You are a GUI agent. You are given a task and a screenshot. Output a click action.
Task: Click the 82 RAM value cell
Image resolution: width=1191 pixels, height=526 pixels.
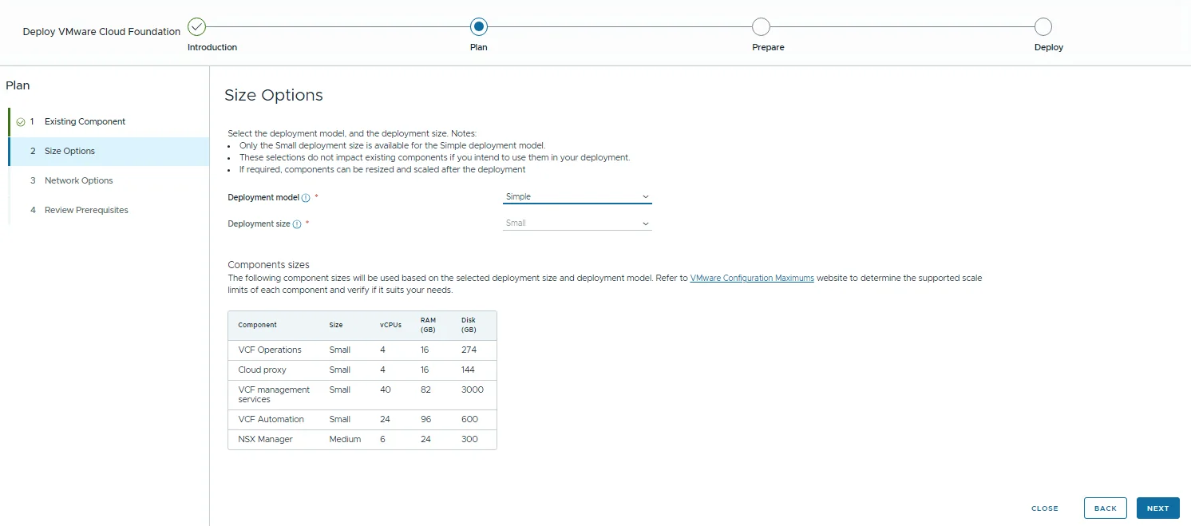tap(426, 390)
